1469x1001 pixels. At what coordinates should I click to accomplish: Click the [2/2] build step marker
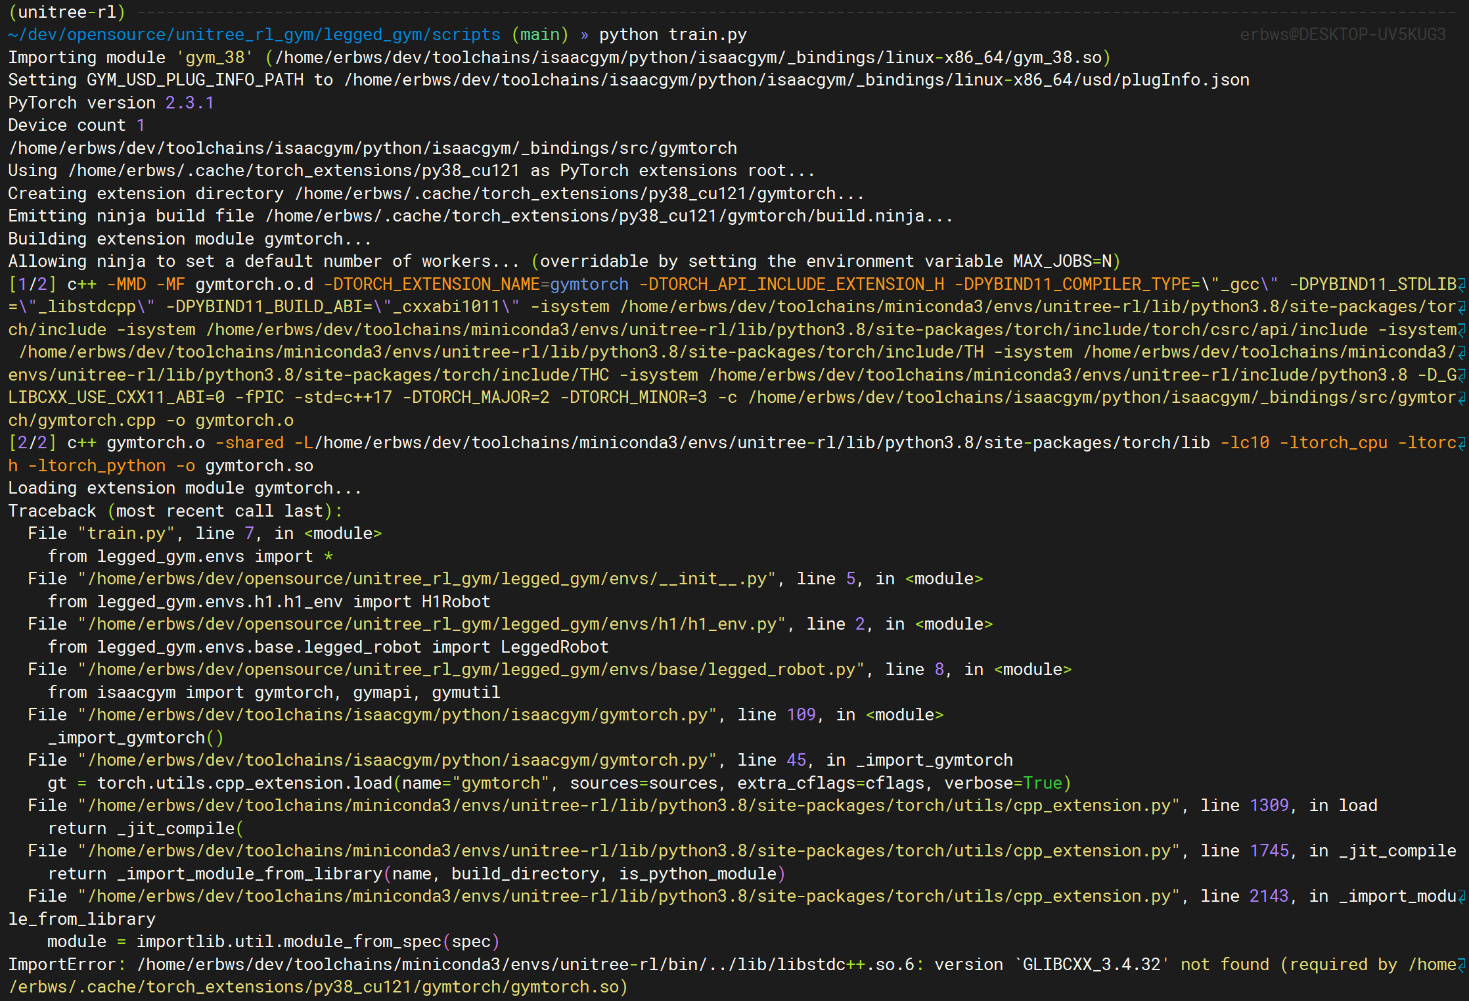(32, 443)
